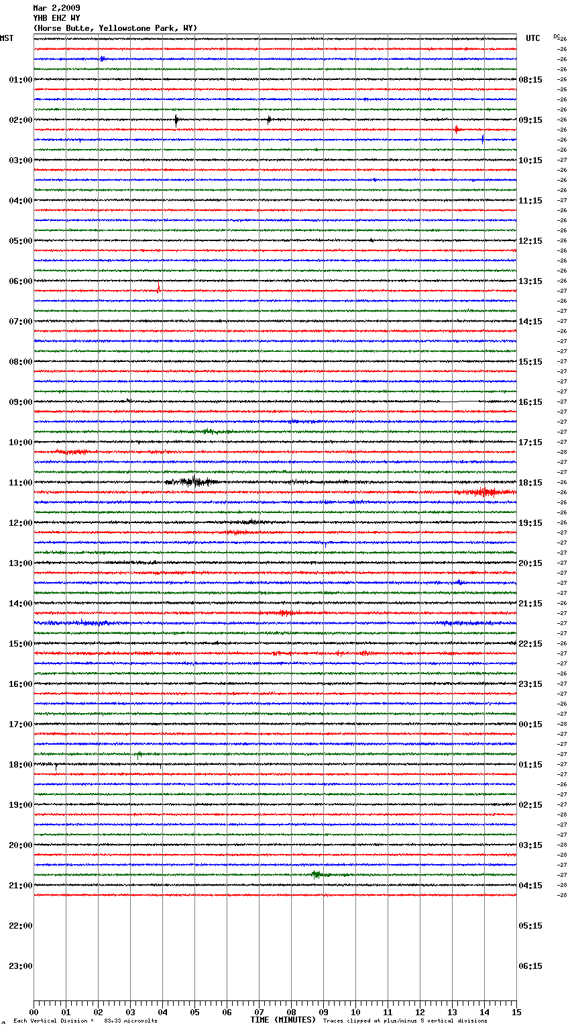Viewport: 570px width, 1030px height.
Task: Click the "UTC" axis heading
Action: click(x=533, y=38)
